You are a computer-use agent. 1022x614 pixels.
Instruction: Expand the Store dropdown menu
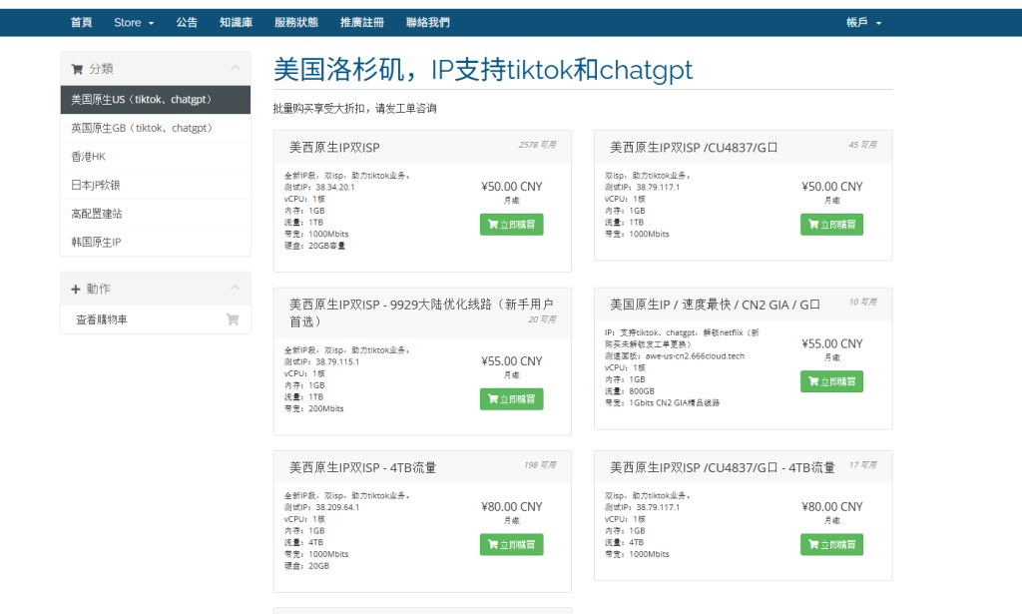[x=134, y=22]
